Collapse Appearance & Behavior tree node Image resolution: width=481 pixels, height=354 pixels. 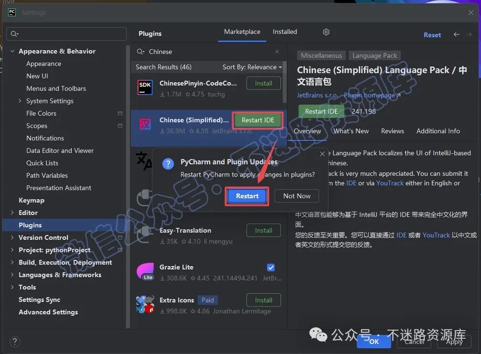coord(12,51)
